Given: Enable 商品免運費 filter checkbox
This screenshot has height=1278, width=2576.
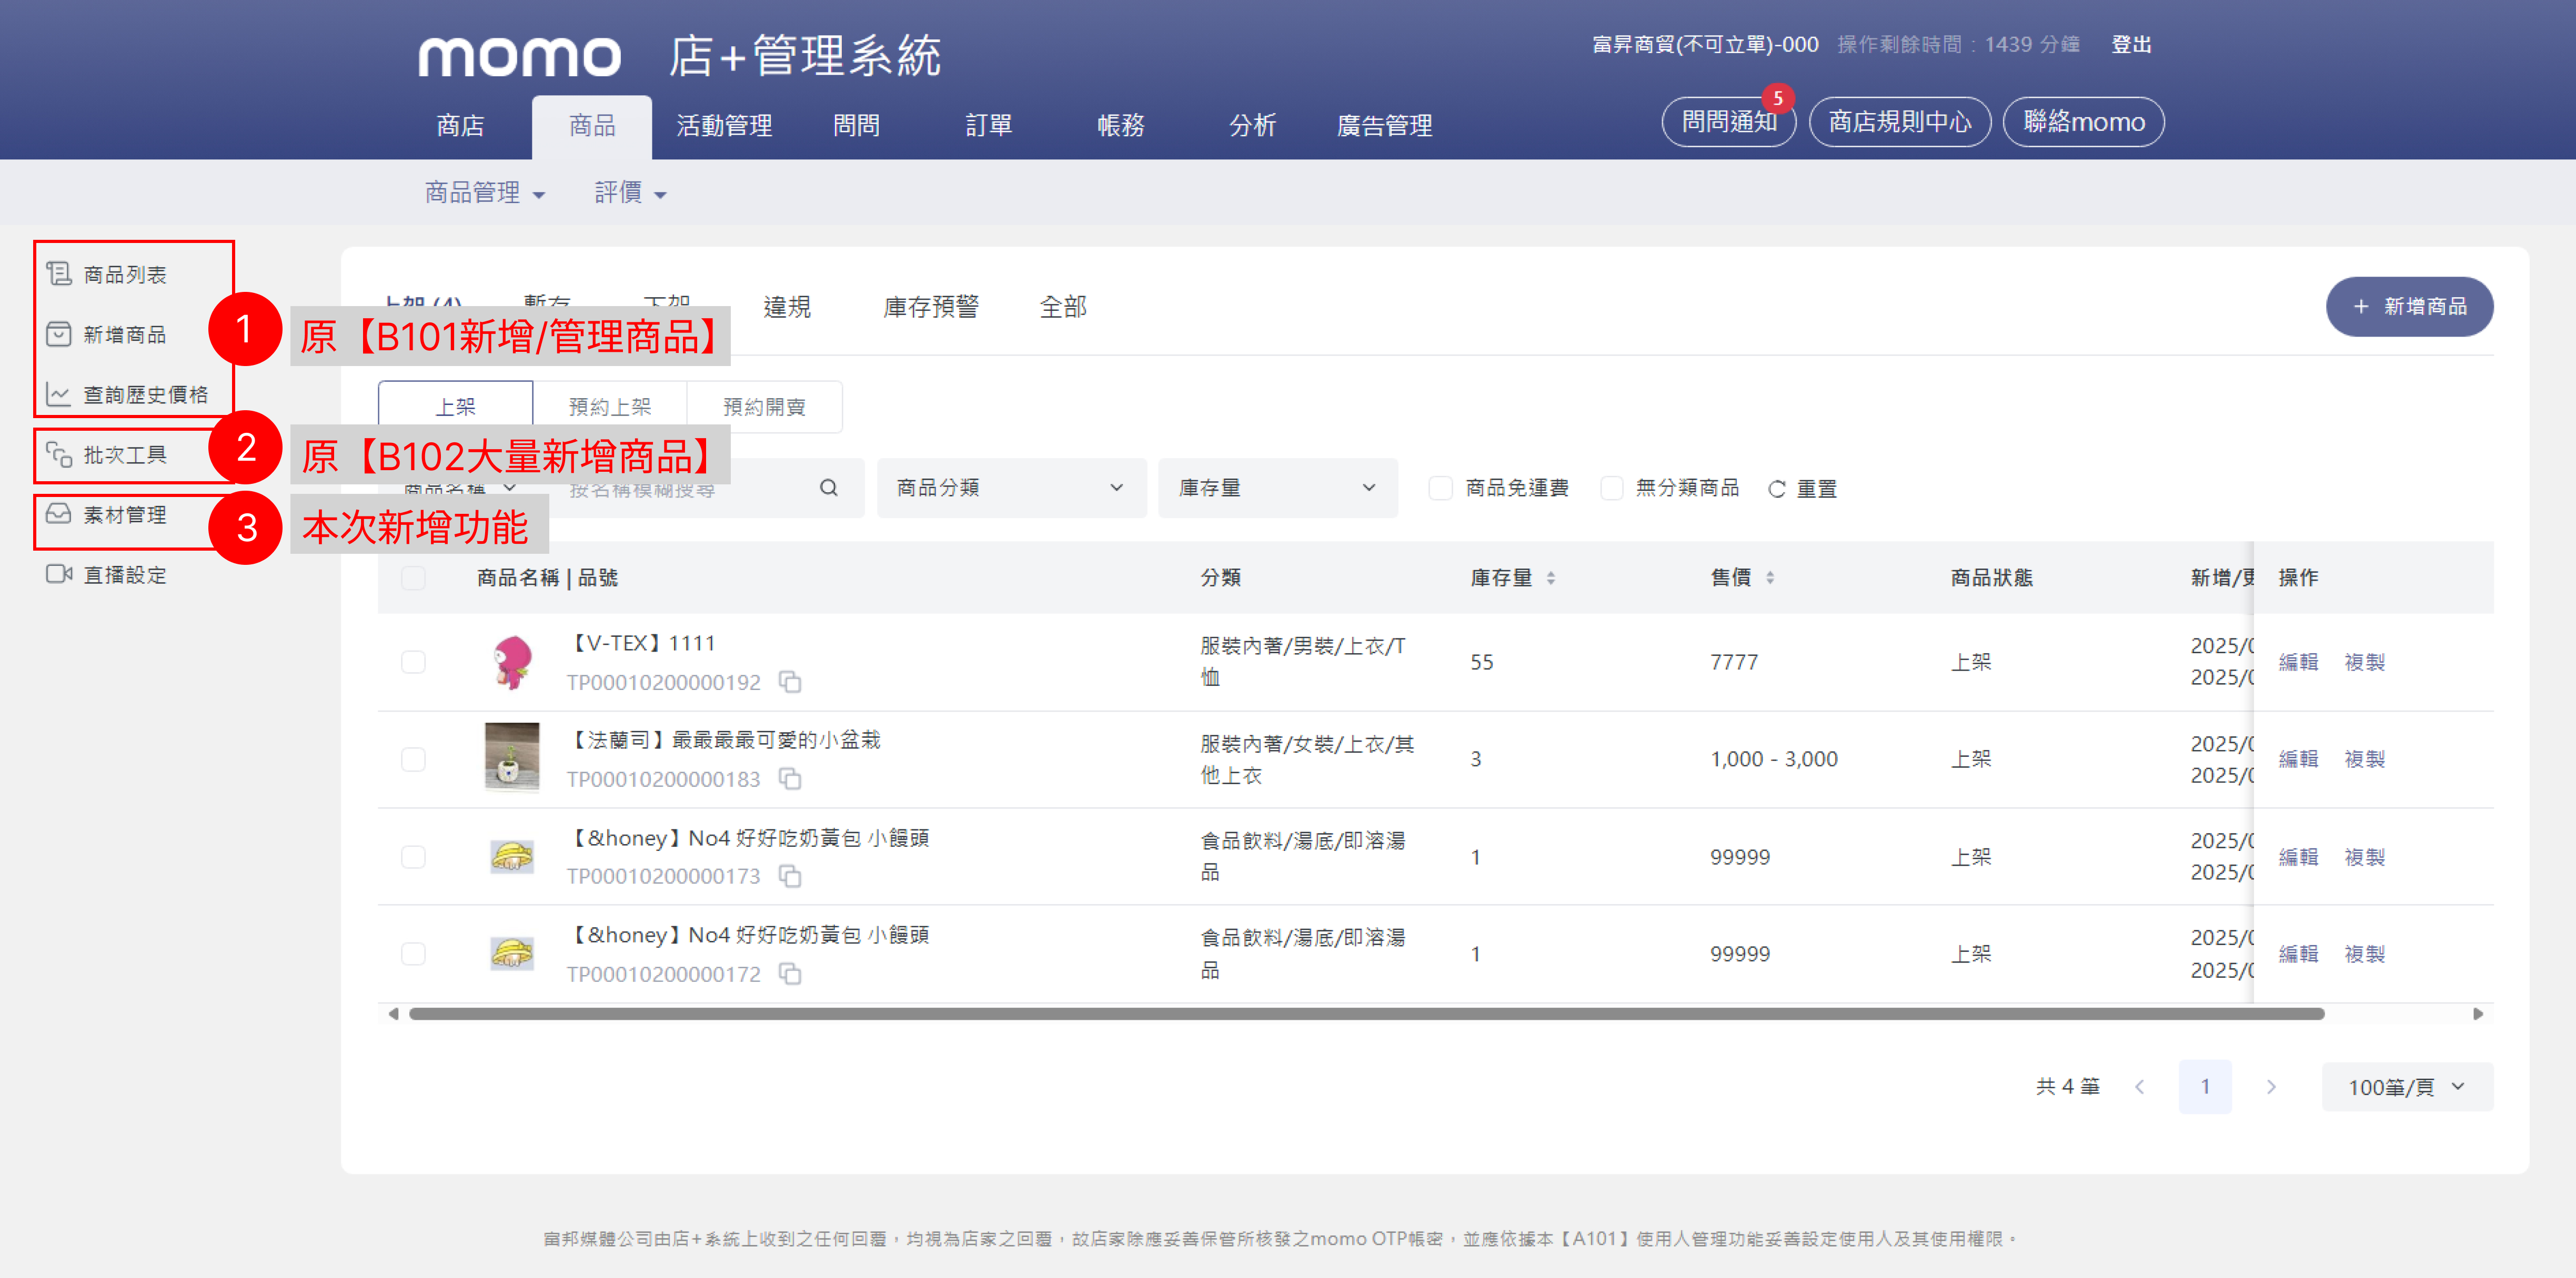Looking at the screenshot, I should pyautogui.click(x=1440, y=488).
